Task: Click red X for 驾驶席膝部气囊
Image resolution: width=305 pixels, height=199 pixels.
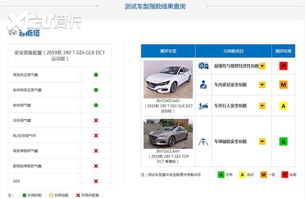Action: [x=96, y=150]
